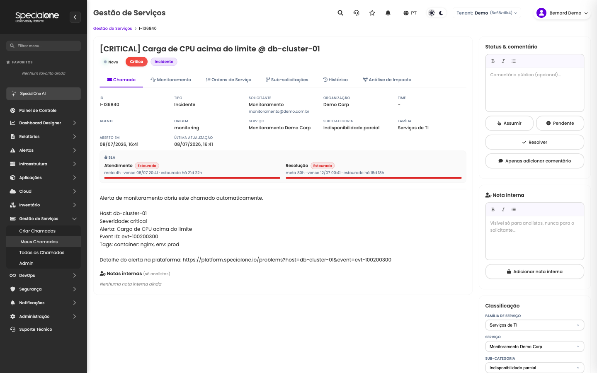Open Serviço Monitoramento Demo Corp dropdown

point(535,346)
